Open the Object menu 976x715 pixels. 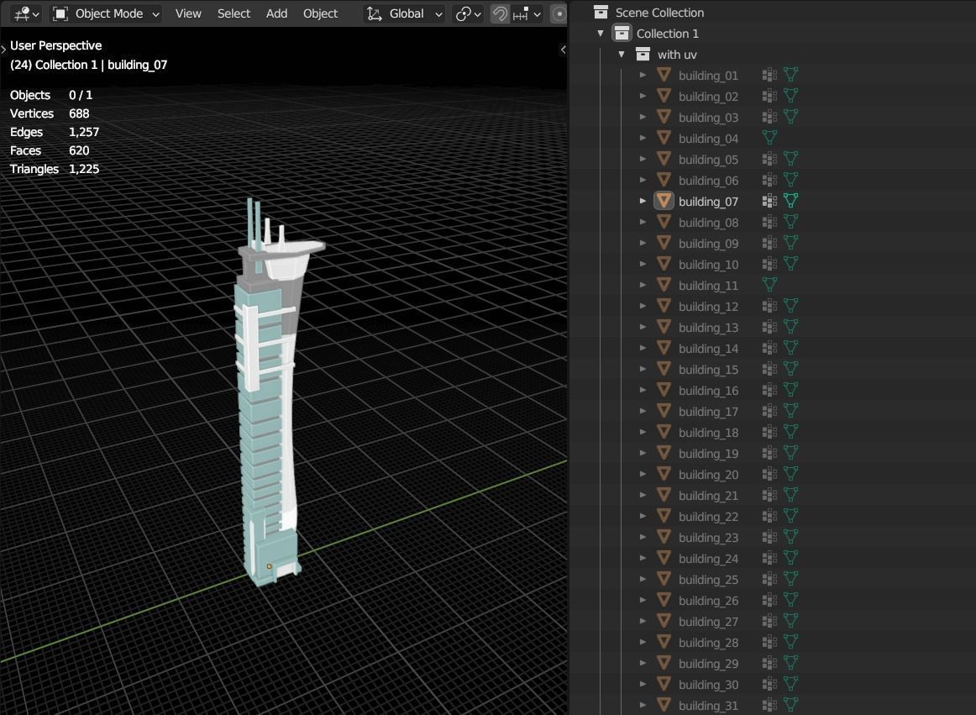(x=320, y=13)
